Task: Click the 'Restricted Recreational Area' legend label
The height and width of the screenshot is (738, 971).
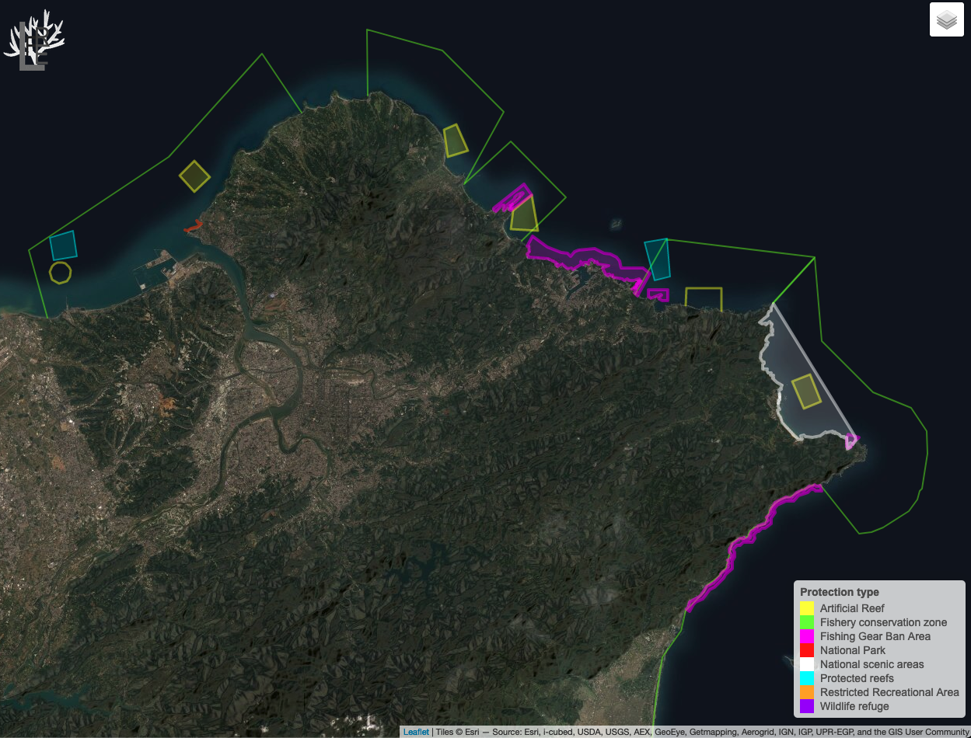Action: tap(889, 692)
